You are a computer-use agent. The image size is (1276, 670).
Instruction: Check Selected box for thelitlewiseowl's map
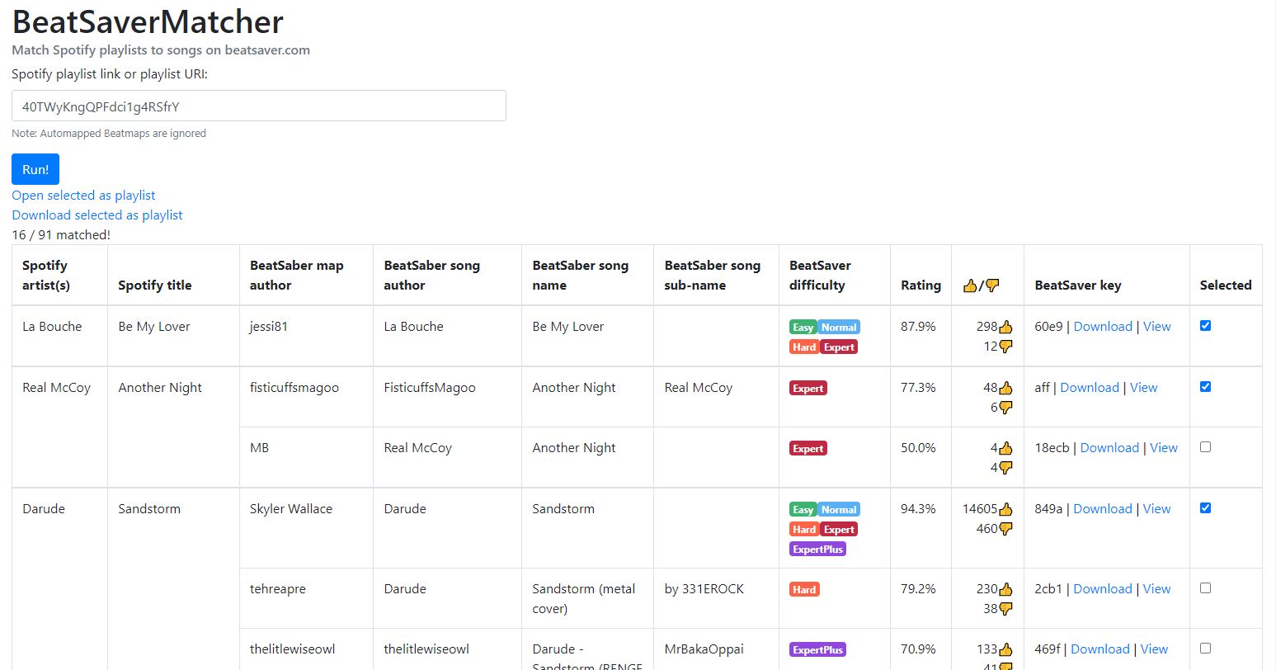point(1205,648)
